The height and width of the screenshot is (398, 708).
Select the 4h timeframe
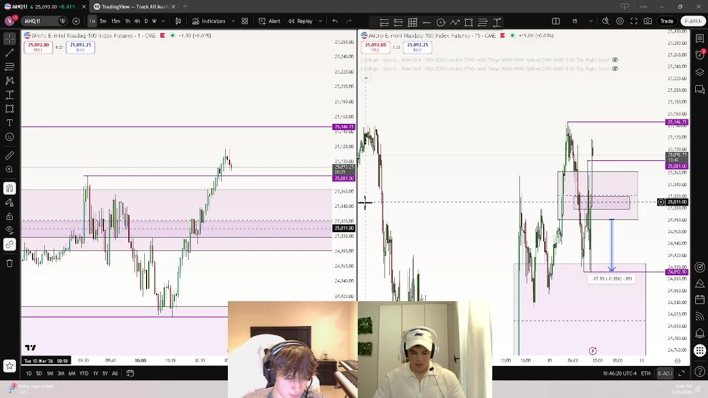coord(137,21)
